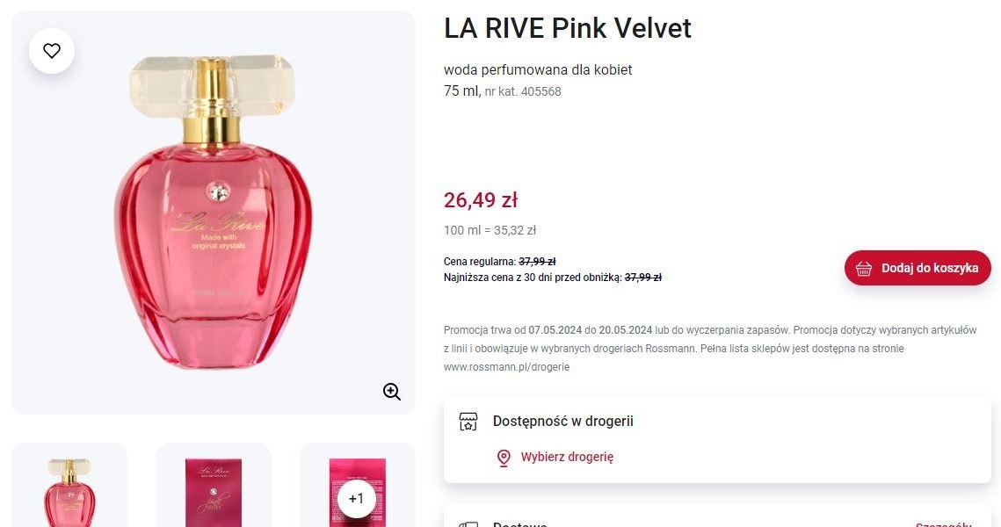Click the magnifier zoom icon on image
The image size is (1001, 527).
392,392
